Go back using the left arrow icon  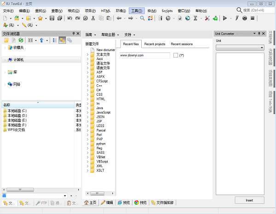click(x=119, y=18)
